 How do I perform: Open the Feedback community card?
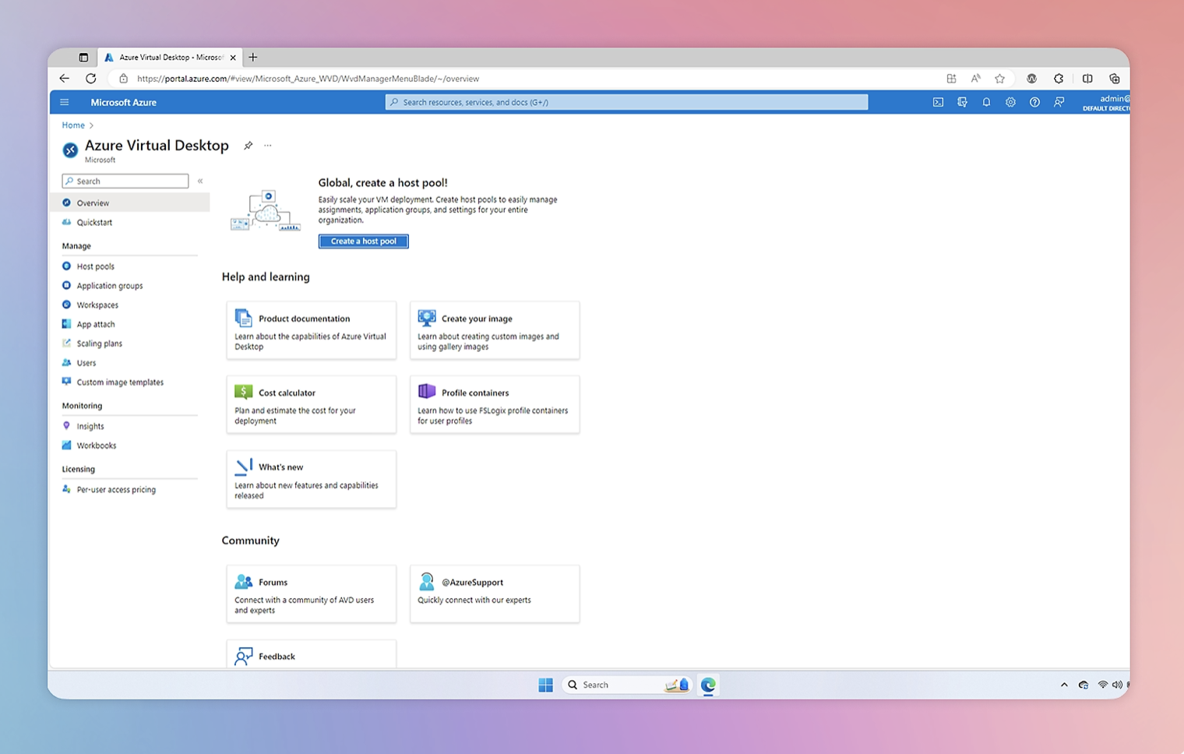coord(312,654)
